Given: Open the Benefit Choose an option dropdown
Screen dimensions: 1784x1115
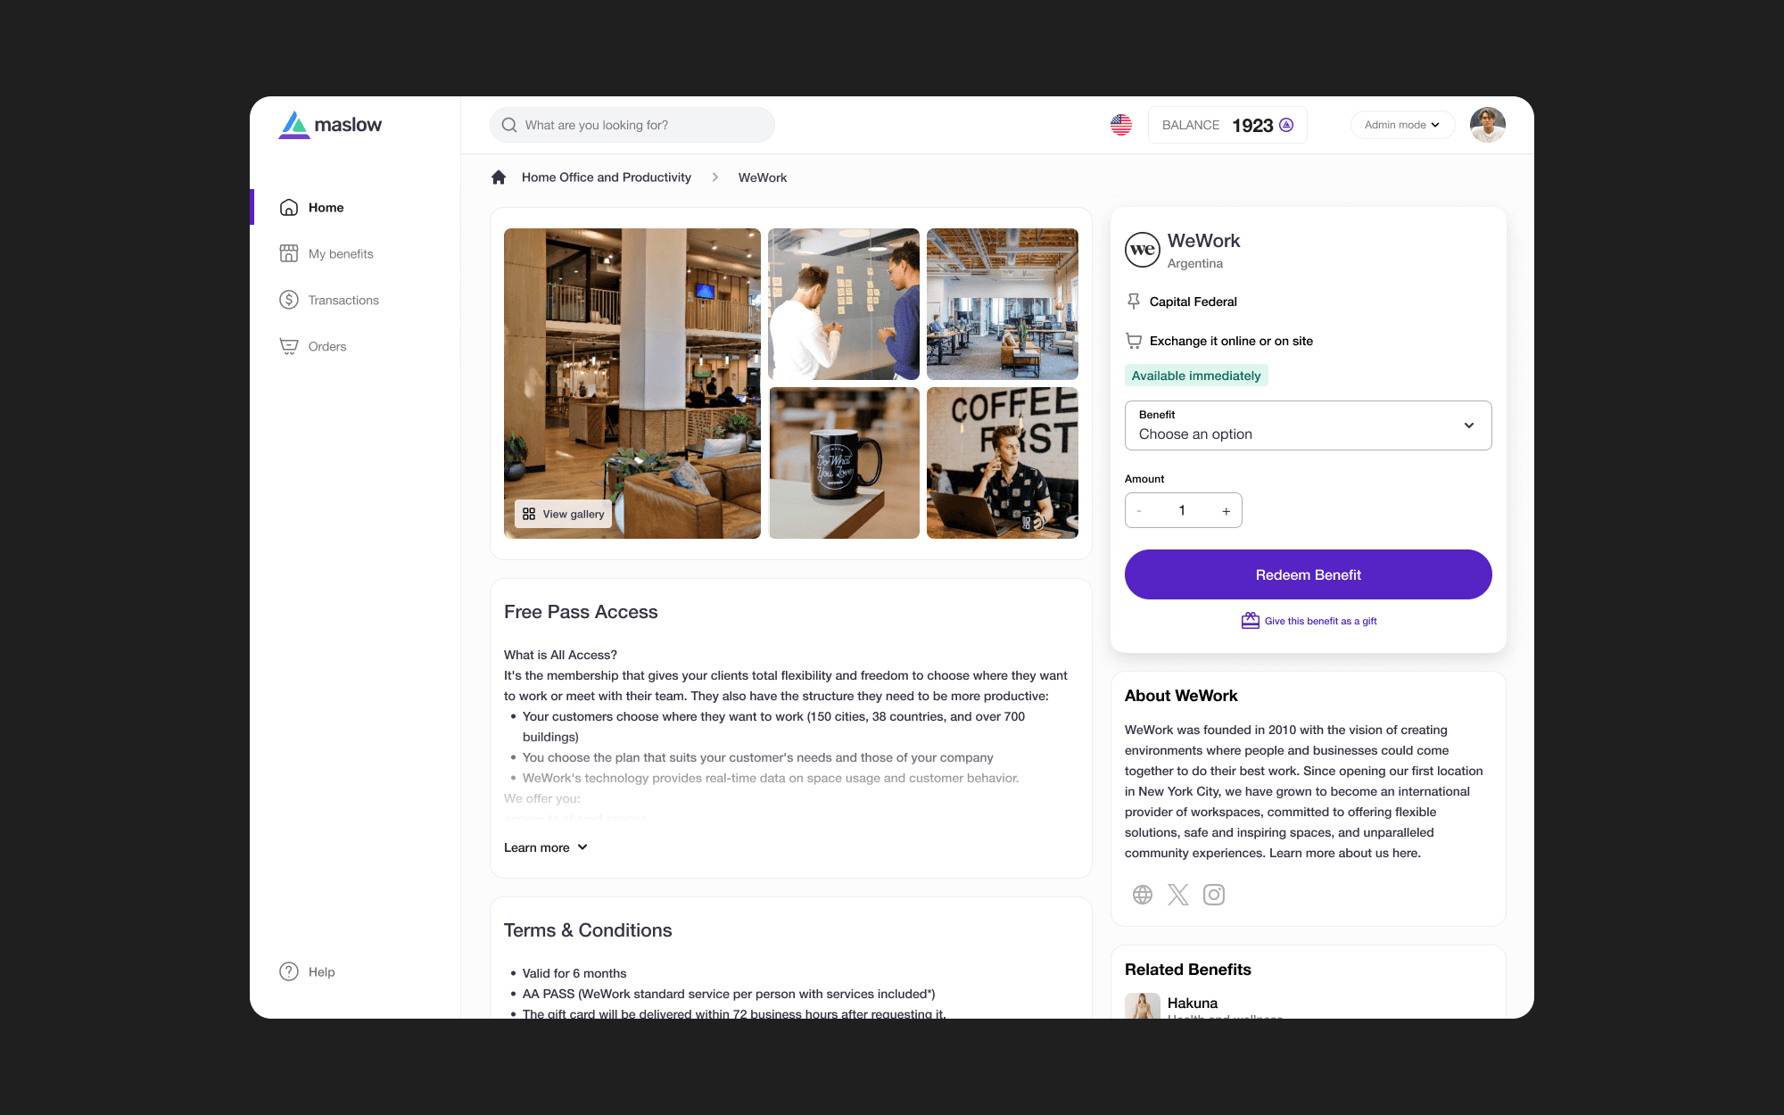Looking at the screenshot, I should click(1308, 425).
